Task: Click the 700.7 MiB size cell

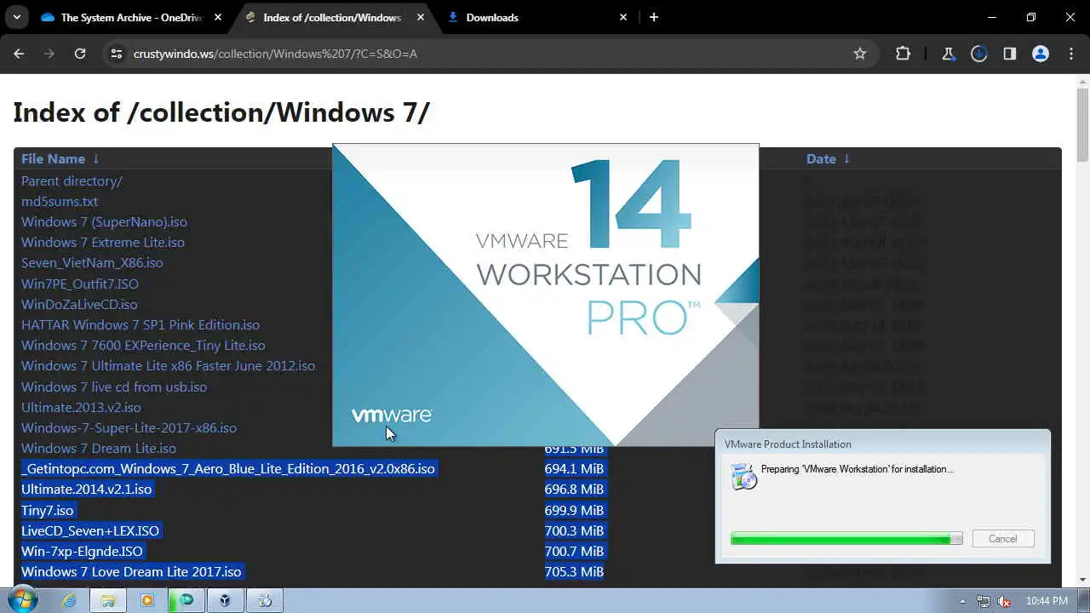Action: [574, 551]
